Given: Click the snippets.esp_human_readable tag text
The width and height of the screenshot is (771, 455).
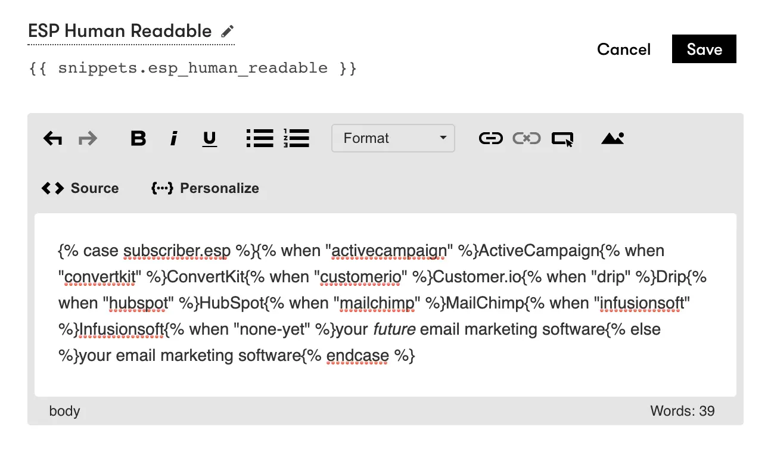Looking at the screenshot, I should tap(193, 68).
